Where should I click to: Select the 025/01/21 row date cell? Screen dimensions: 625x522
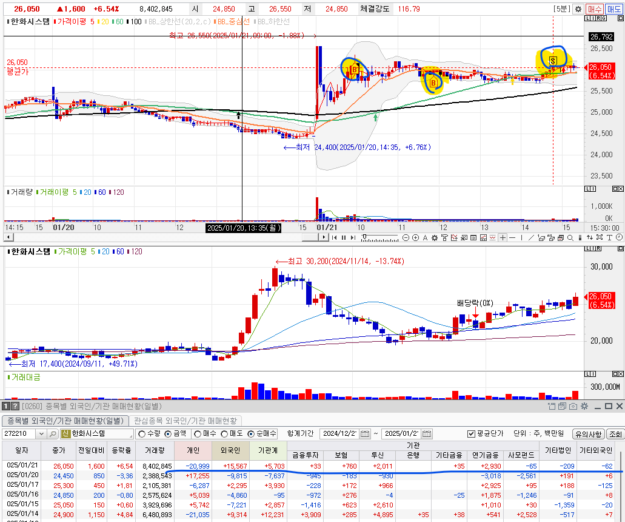(22, 466)
